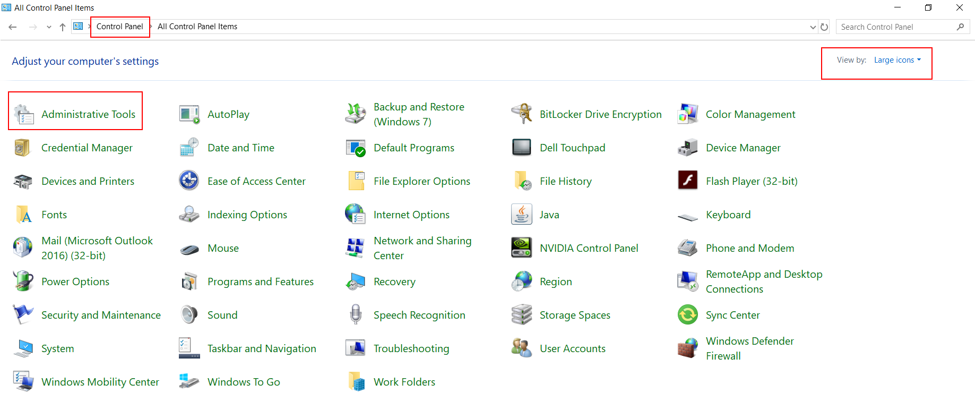Screen dimensions: 975x418
Task: Open the recent locations dropdown arrow
Action: coord(49,27)
